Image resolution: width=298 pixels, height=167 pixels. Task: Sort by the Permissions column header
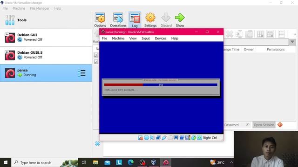276,50
